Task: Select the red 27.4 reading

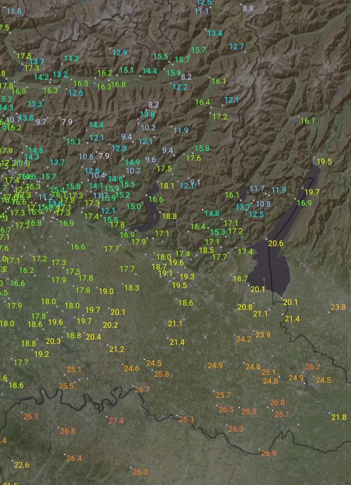Action: [116, 420]
